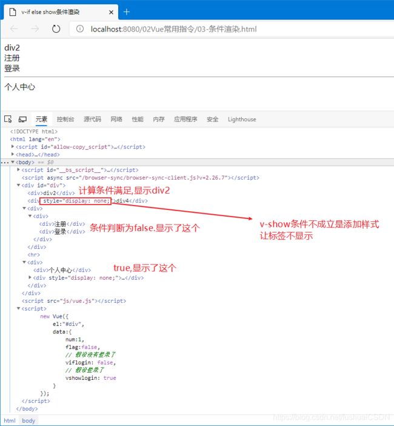Image resolution: width=394 pixels, height=426 pixels.
Task: Open the 源代码 tab
Action: 92,119
